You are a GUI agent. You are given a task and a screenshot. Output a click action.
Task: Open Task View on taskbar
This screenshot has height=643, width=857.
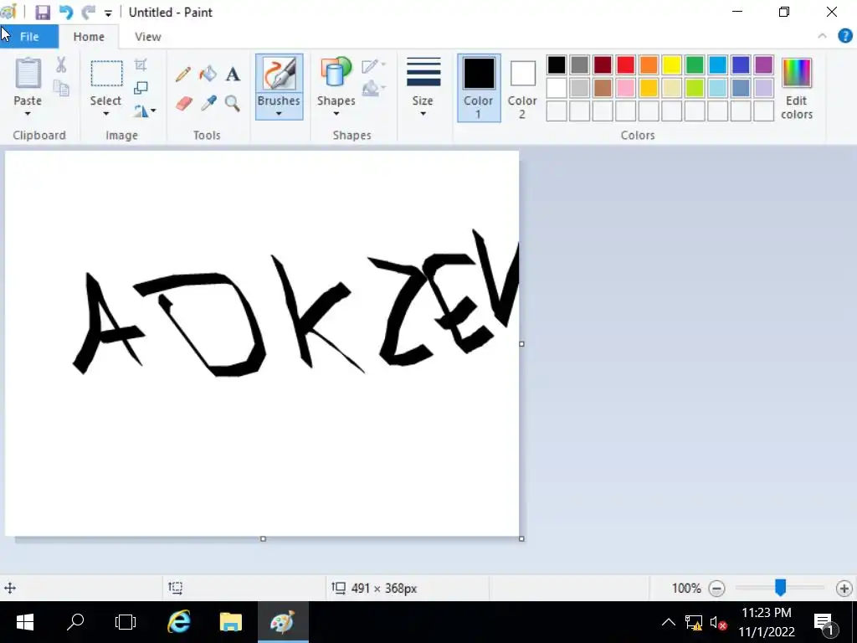[126, 622]
